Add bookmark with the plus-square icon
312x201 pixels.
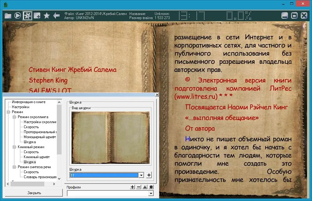coord(37,16)
